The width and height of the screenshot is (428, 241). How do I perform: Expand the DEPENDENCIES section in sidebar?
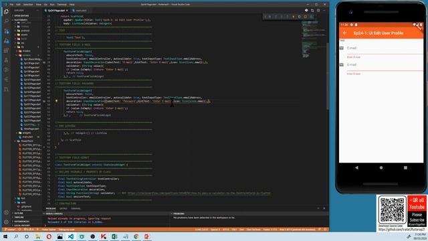(x=21, y=222)
